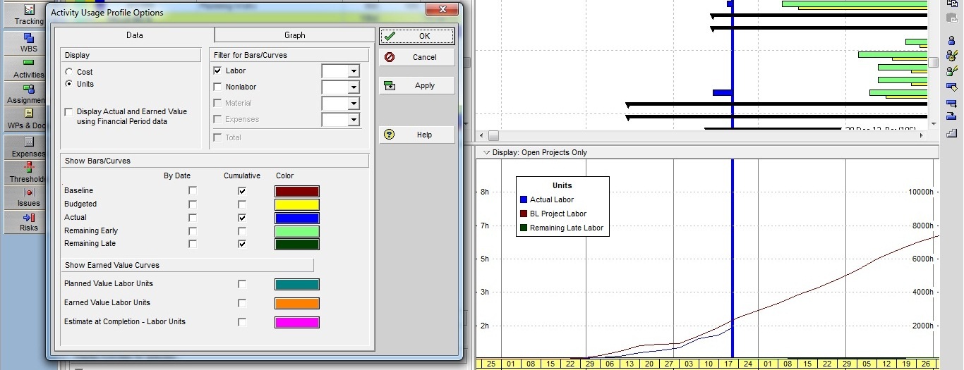Change the Remaining Late color swatch
This screenshot has width=964, height=370.
pos(296,244)
